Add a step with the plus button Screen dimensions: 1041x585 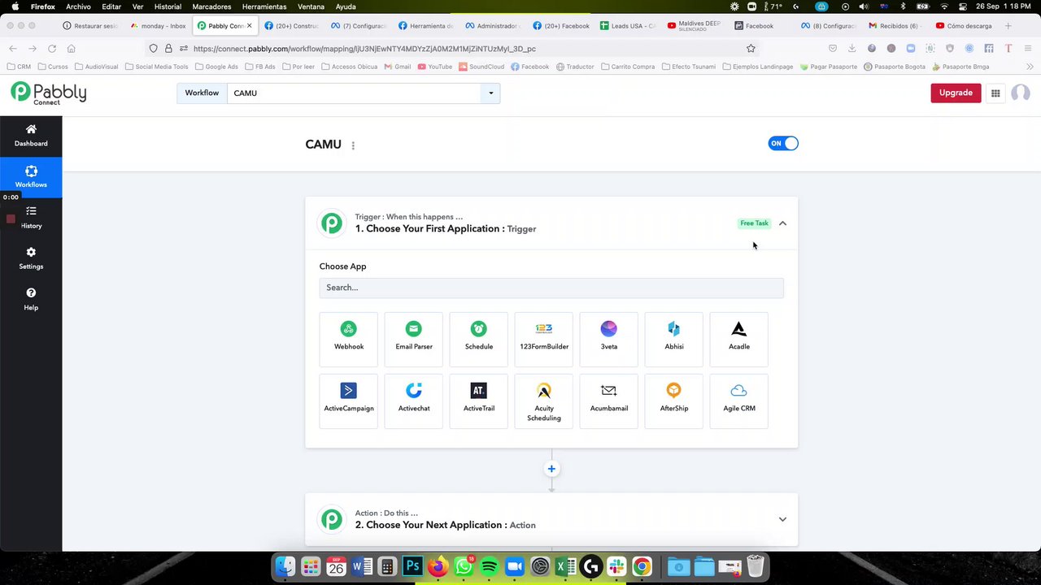[x=551, y=469]
